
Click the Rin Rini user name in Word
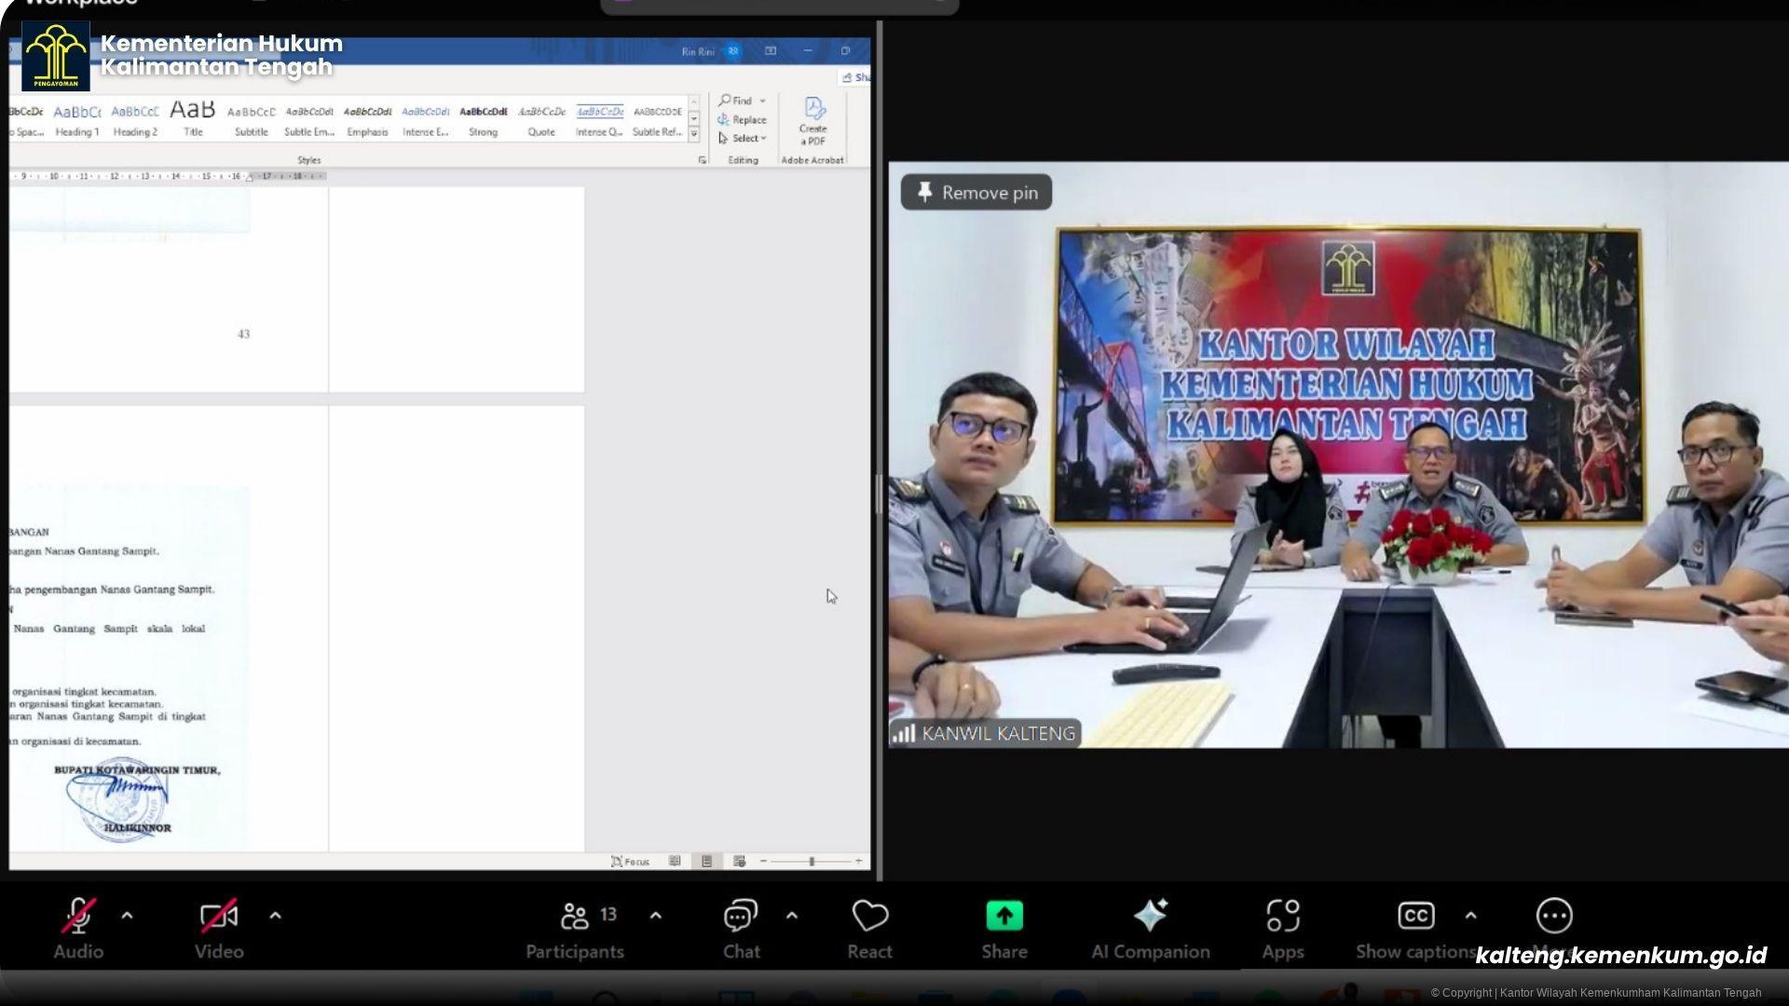[x=698, y=52]
